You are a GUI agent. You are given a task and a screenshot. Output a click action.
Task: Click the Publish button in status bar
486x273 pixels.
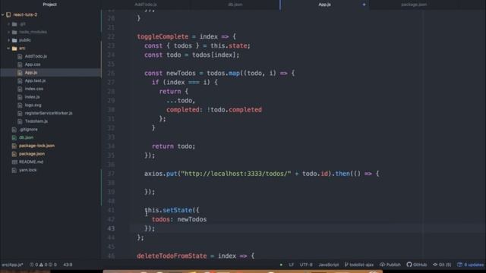(390, 265)
